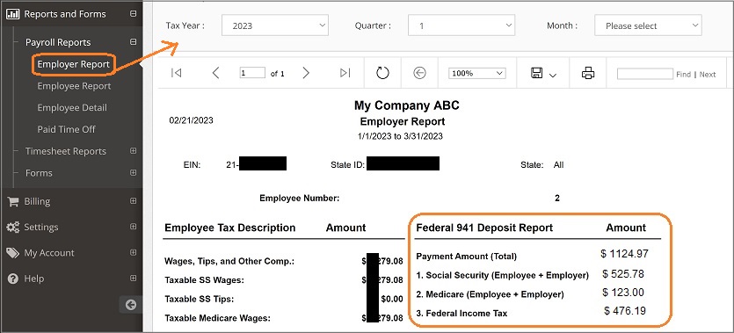The width and height of the screenshot is (734, 333).
Task: Click the Employee Number label
Action: pos(299,199)
